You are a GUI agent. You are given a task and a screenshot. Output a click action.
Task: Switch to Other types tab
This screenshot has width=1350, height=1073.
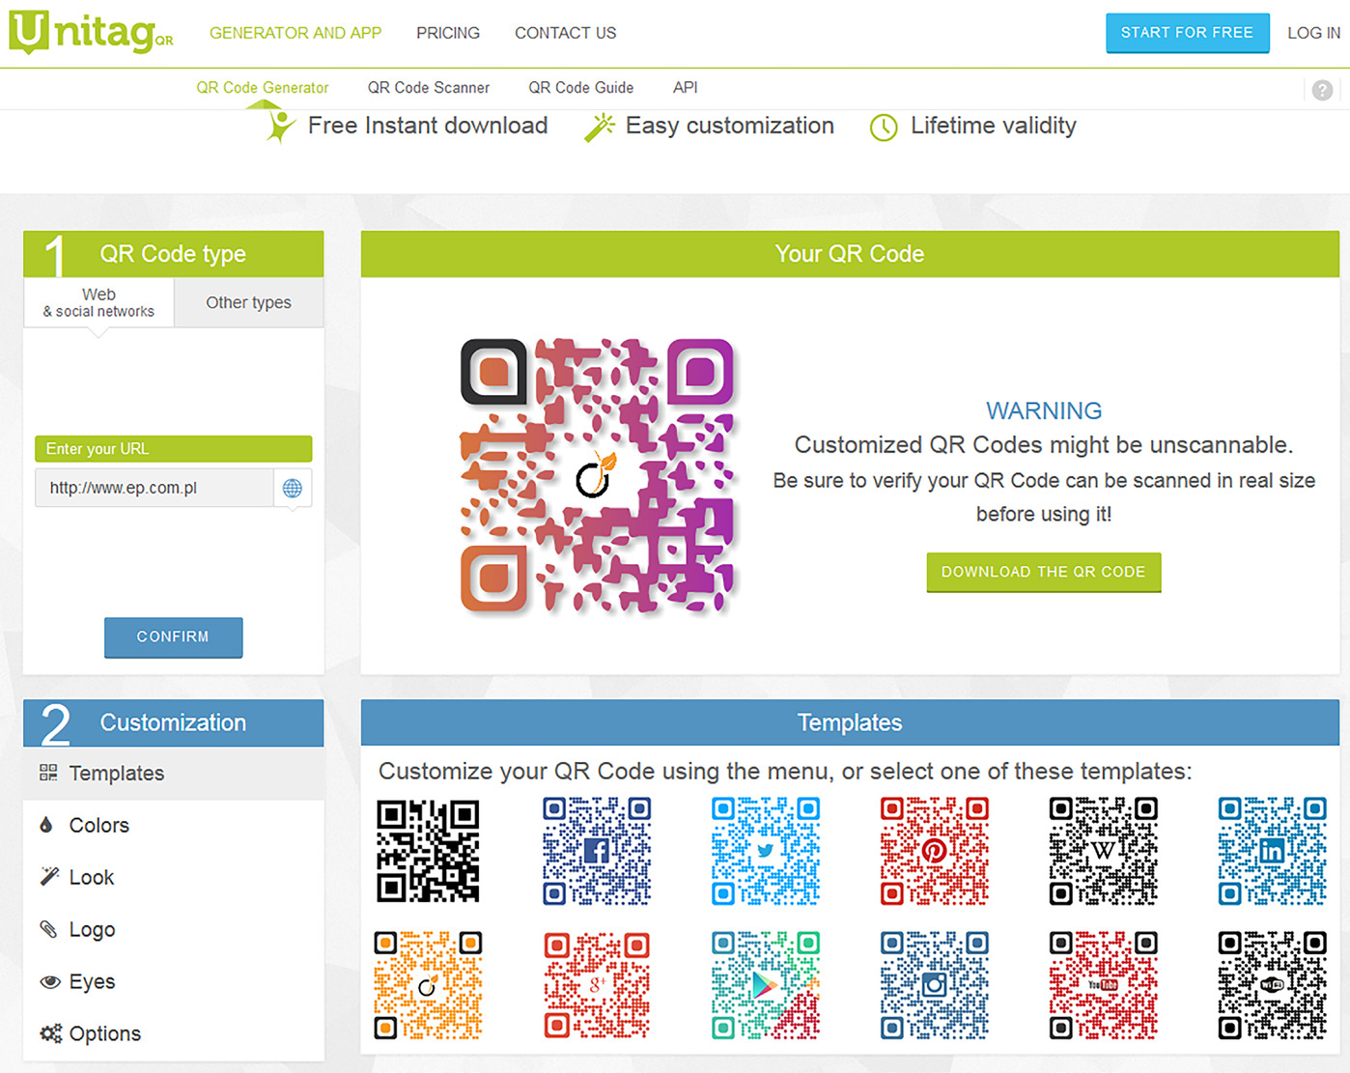(x=249, y=302)
